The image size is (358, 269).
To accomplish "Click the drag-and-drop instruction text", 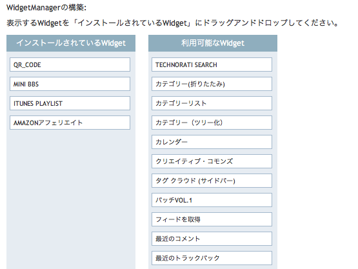I will tap(172, 23).
